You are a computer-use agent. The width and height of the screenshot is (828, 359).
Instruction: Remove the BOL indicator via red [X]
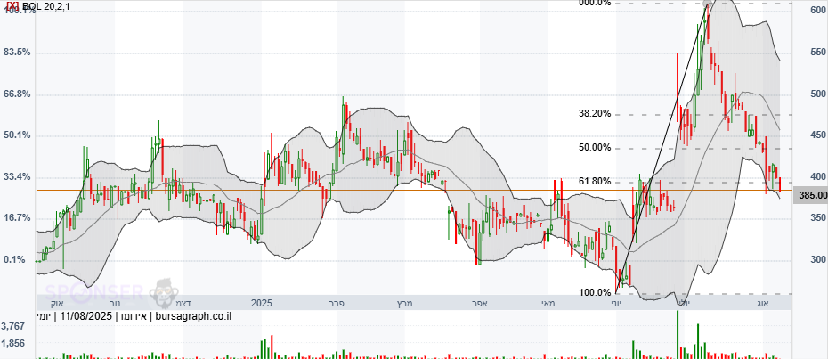coord(13,5)
